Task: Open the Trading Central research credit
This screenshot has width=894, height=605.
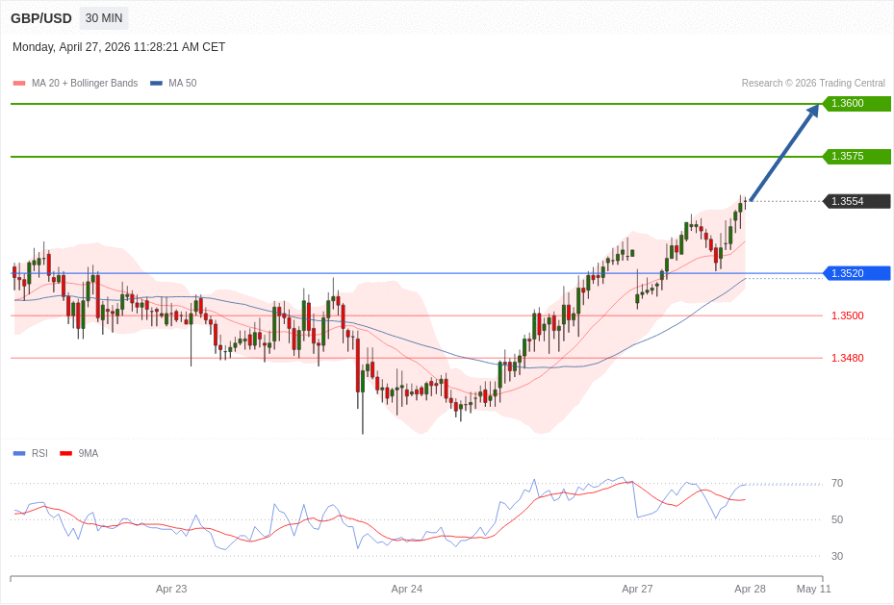Action: [x=812, y=84]
